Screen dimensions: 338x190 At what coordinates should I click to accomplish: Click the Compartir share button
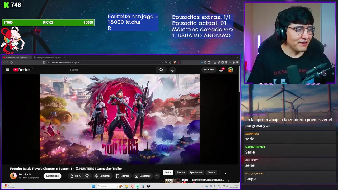coord(102,176)
